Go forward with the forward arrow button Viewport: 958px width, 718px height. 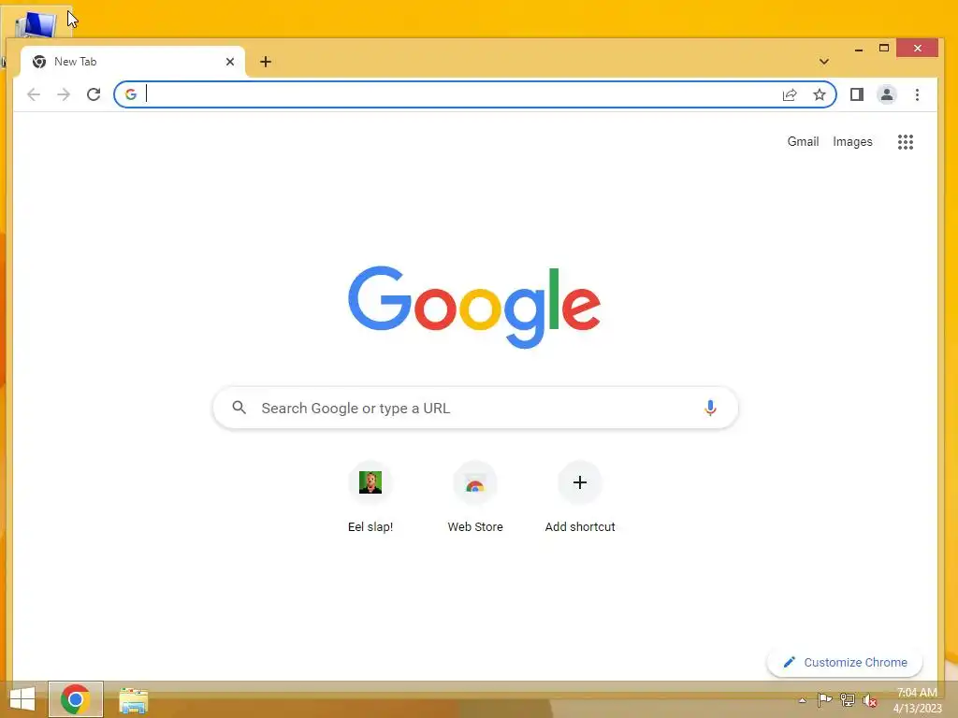point(64,94)
